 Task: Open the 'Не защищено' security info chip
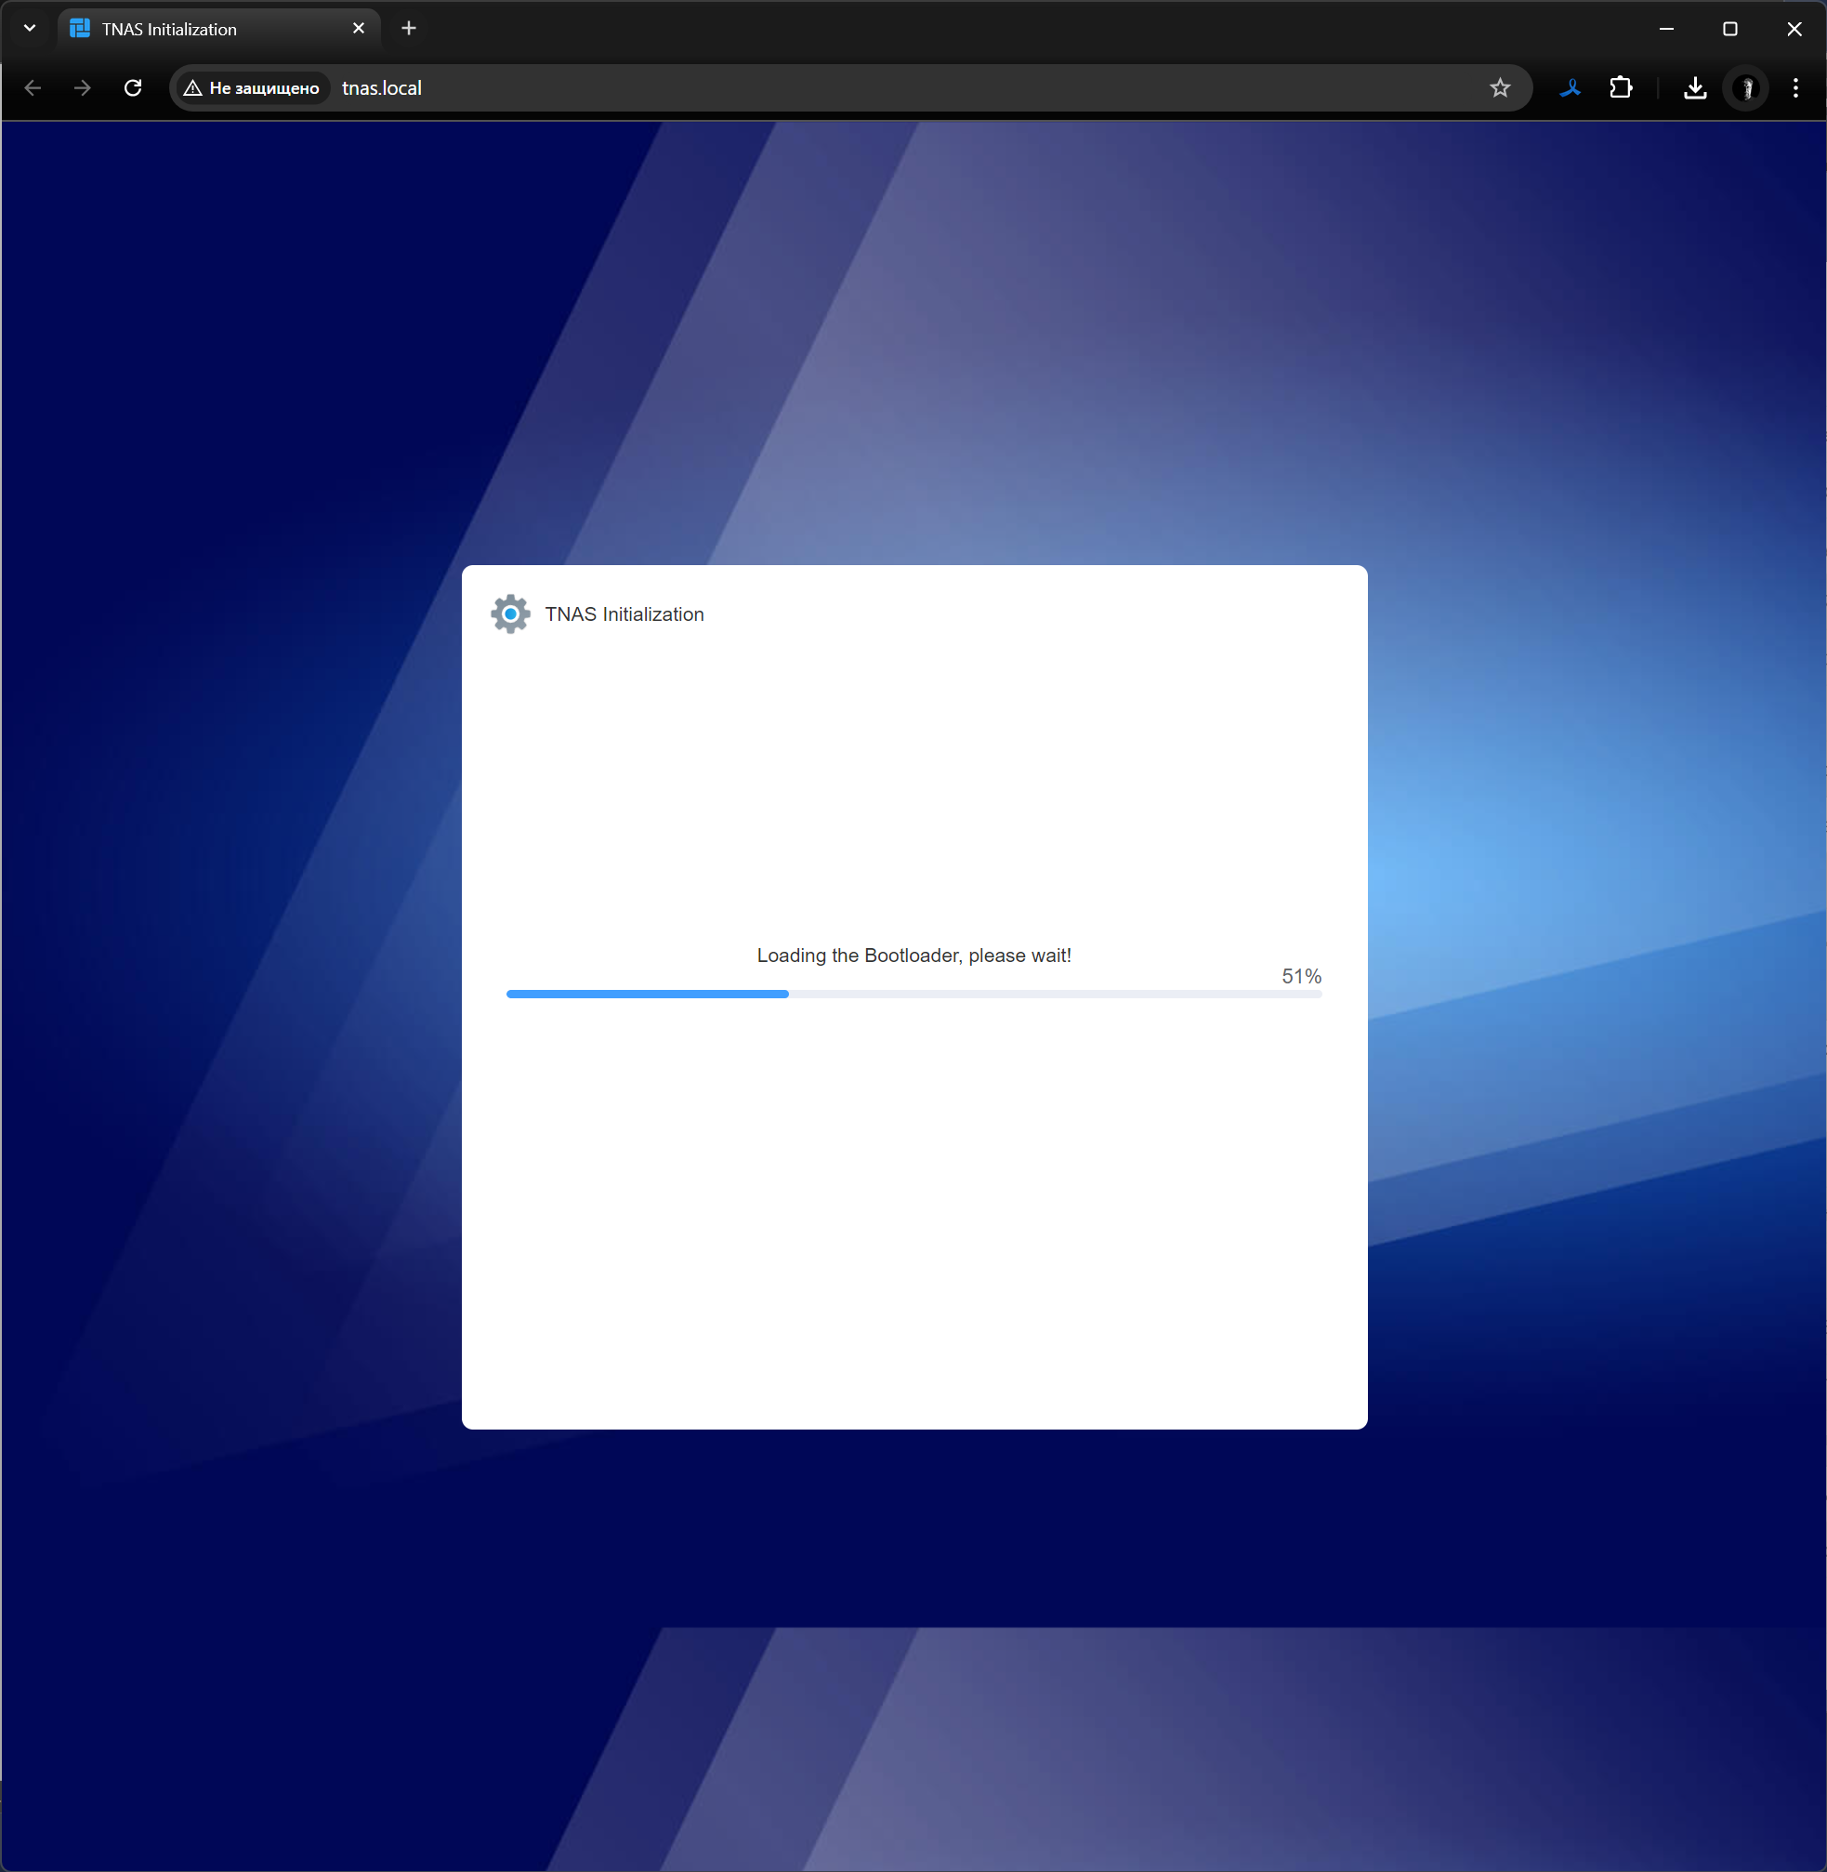253,88
